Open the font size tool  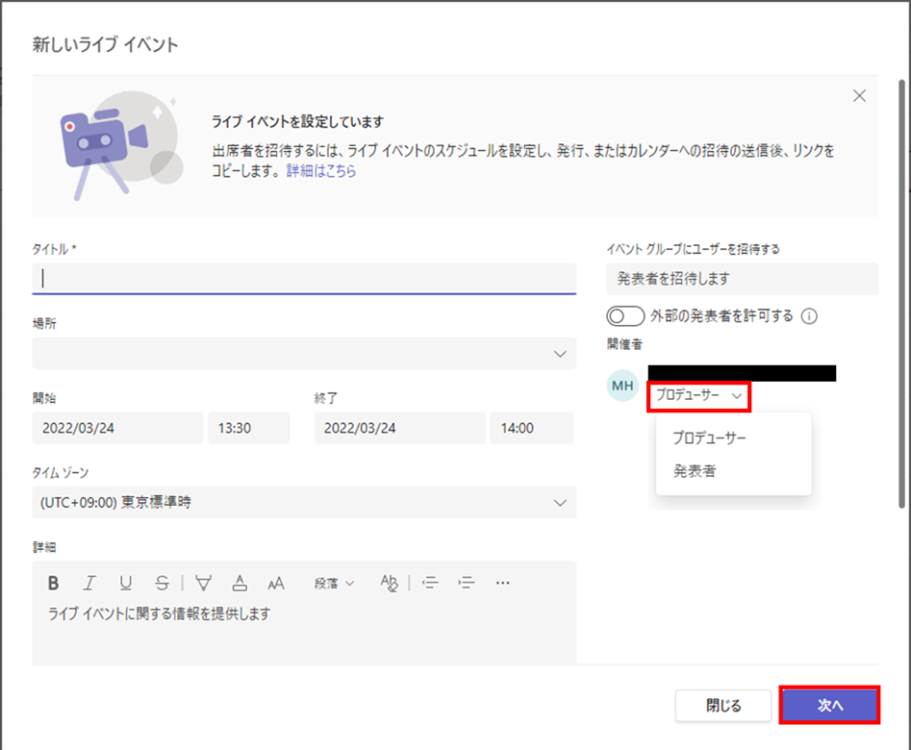tap(277, 583)
